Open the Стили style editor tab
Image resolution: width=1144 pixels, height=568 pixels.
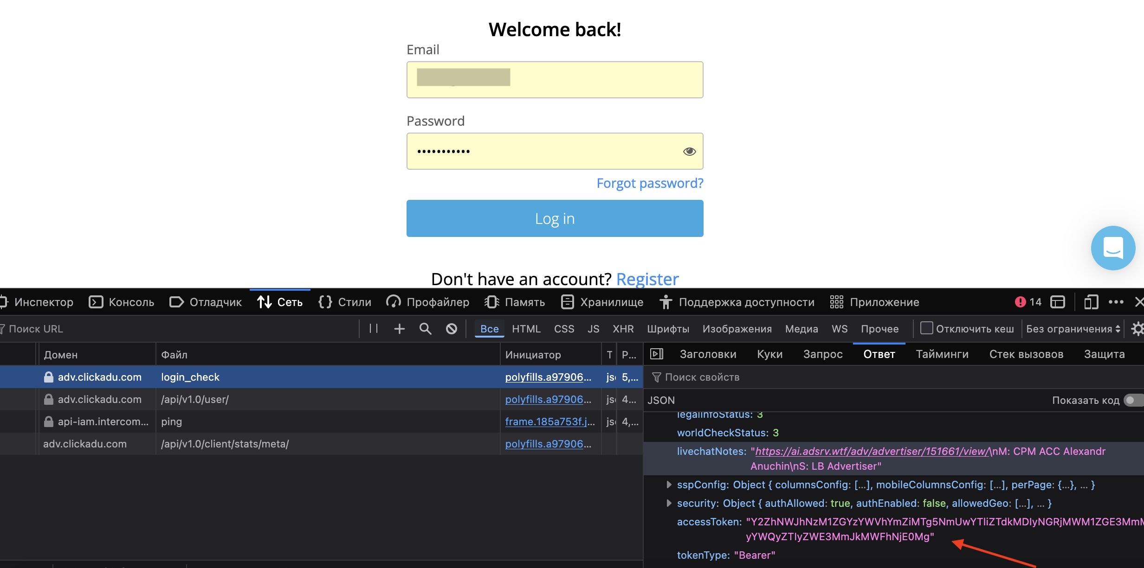345,302
